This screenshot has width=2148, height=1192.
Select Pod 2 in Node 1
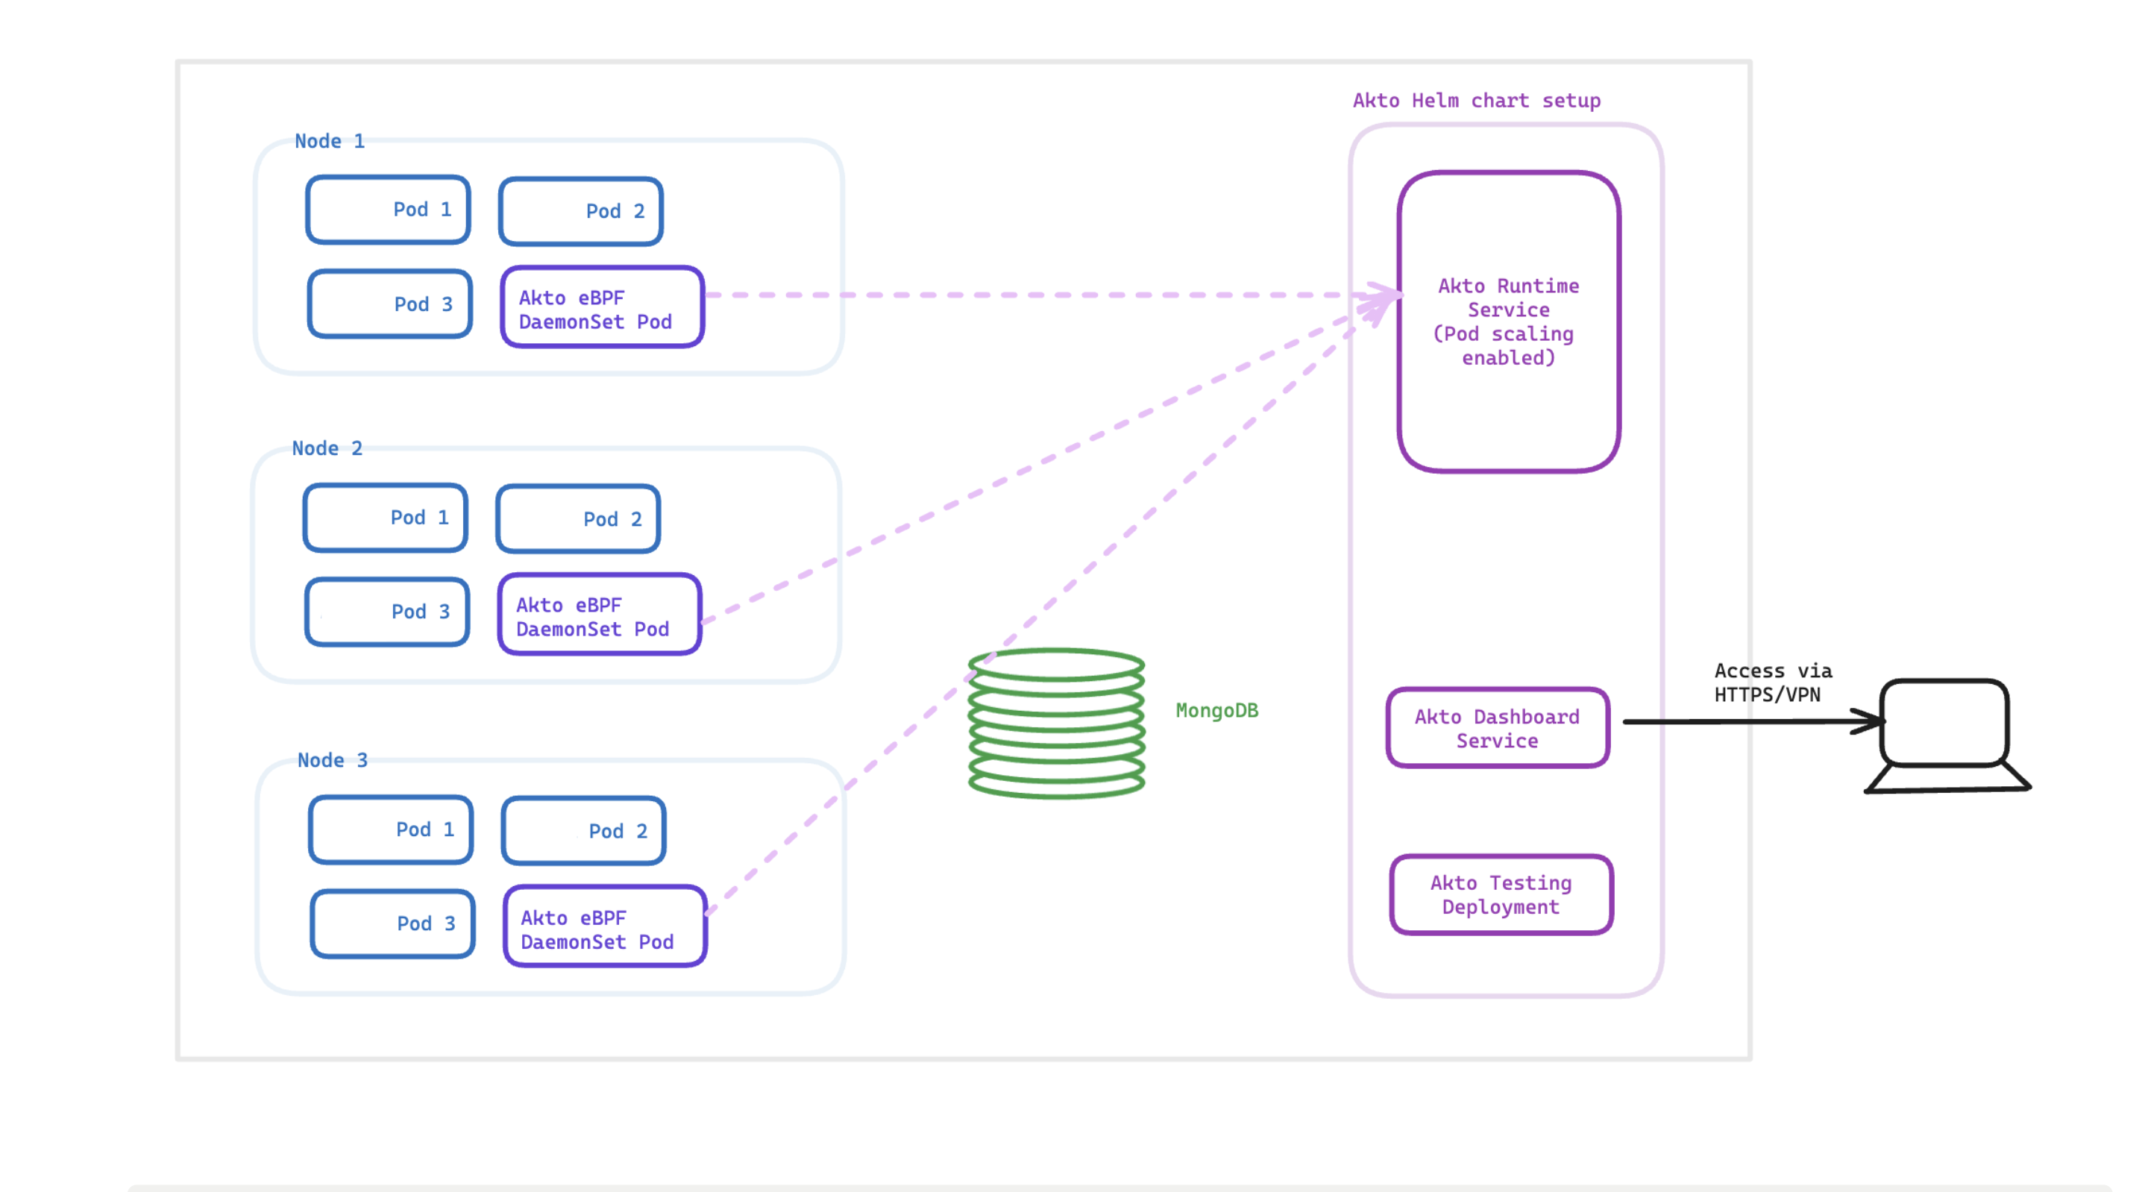[580, 211]
